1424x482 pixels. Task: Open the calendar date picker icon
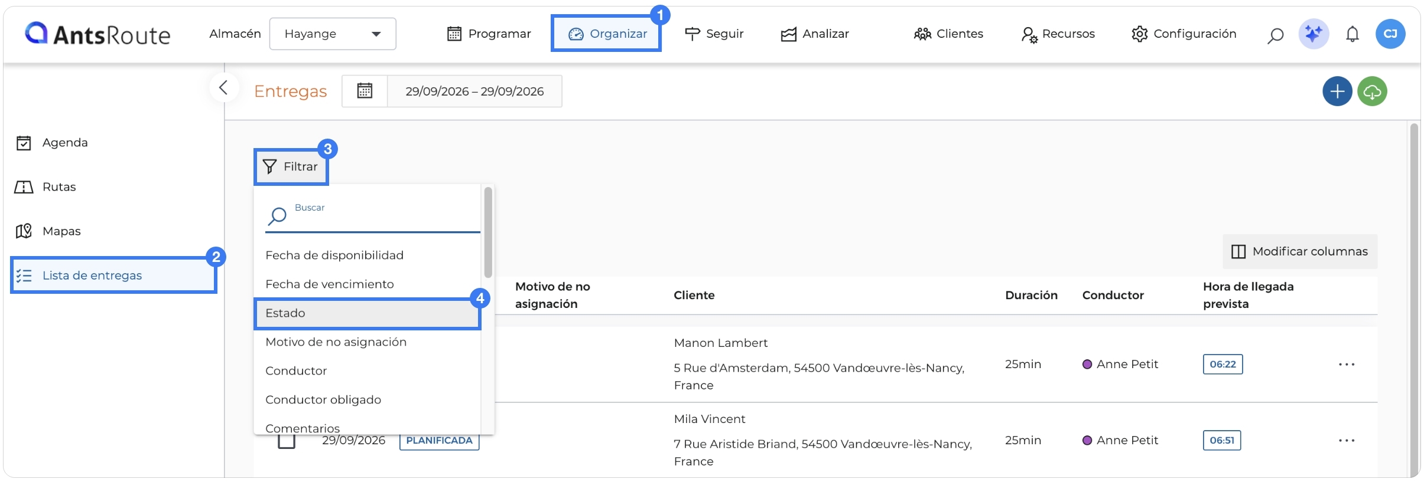point(365,91)
